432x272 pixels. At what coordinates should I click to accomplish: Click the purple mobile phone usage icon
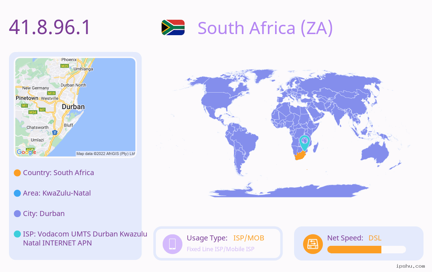coord(172,244)
